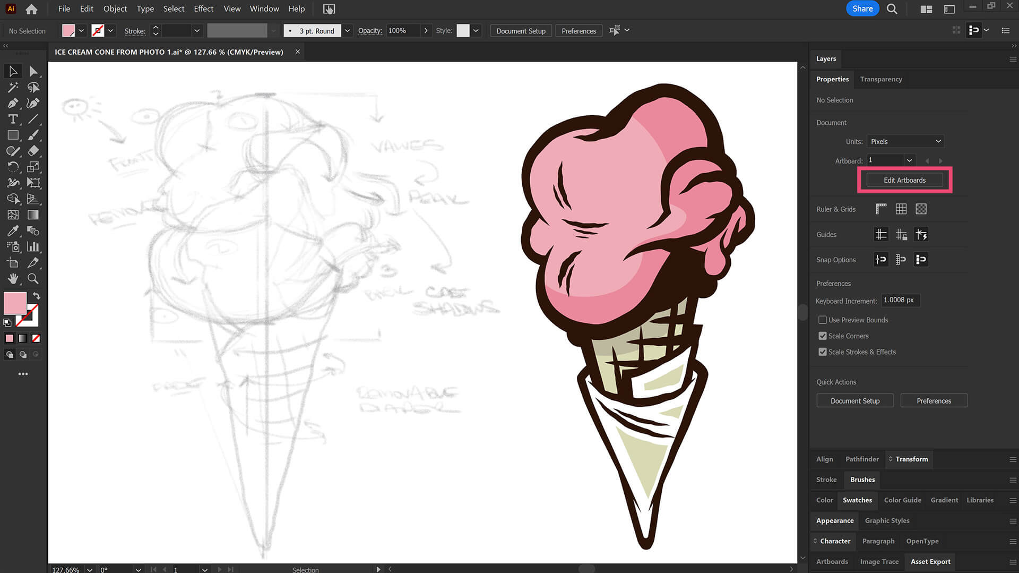Image resolution: width=1019 pixels, height=573 pixels.
Task: Toggle snap to point option
Action: tap(881, 260)
